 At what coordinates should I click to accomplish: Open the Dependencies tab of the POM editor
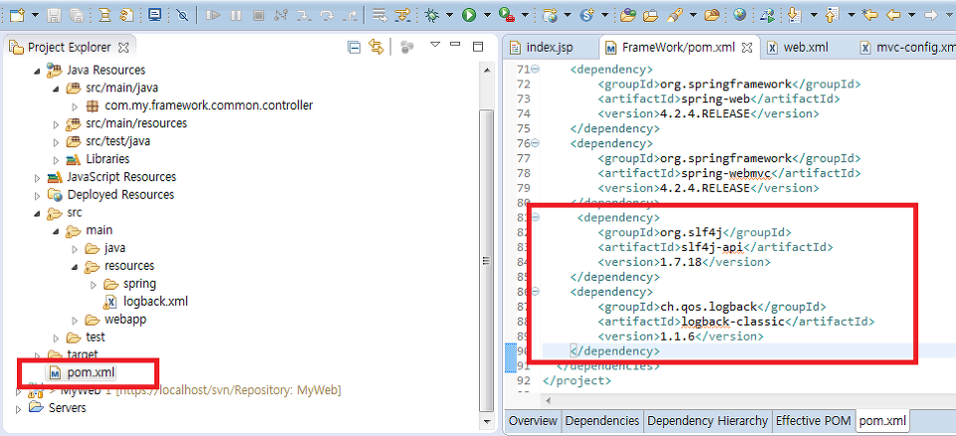pyautogui.click(x=601, y=421)
